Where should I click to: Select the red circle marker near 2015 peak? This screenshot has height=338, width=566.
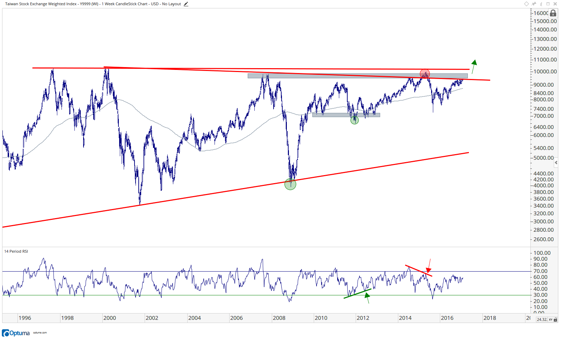coord(425,74)
